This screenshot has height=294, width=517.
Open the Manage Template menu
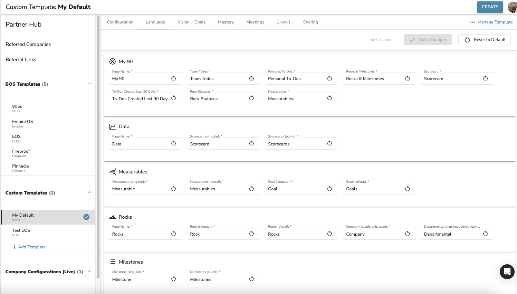coord(491,22)
